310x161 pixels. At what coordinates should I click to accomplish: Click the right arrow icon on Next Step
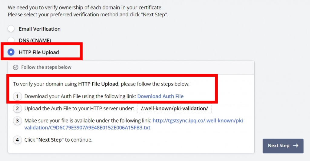tap(296, 146)
